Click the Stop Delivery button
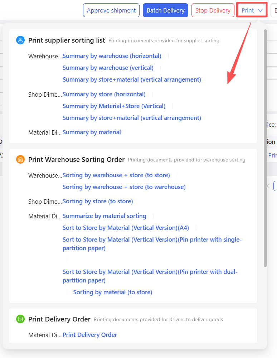 pos(213,10)
